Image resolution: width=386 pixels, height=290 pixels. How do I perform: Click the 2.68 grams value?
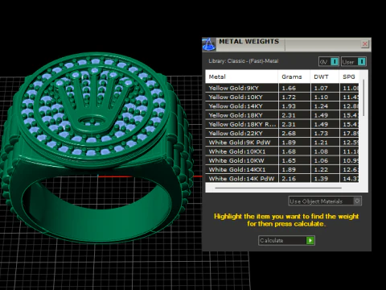click(x=289, y=133)
